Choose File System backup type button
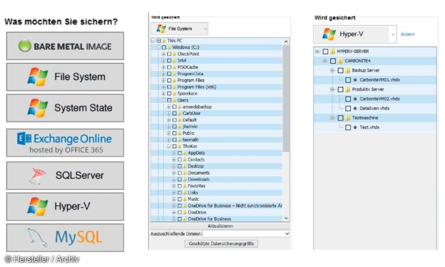445x267 pixels. [x=65, y=77]
